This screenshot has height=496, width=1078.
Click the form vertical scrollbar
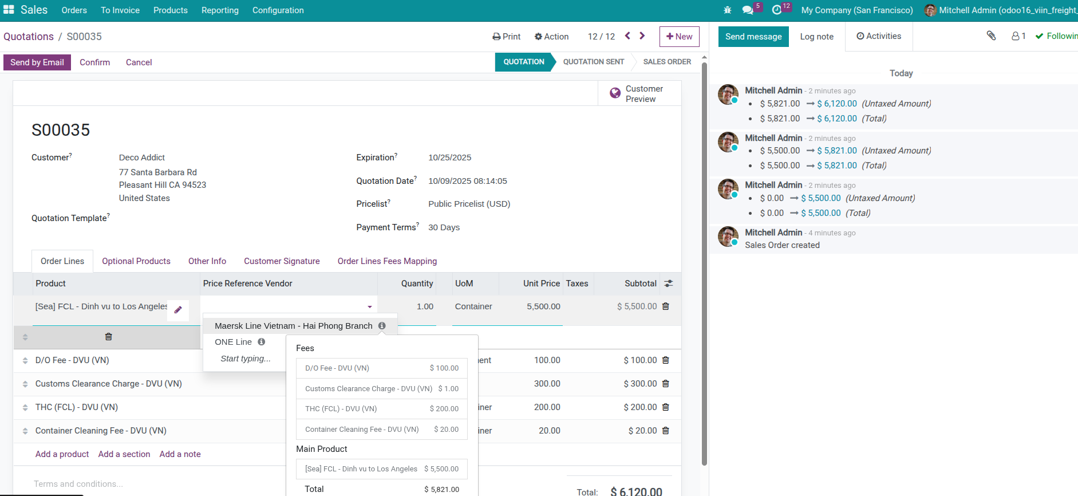point(704,263)
